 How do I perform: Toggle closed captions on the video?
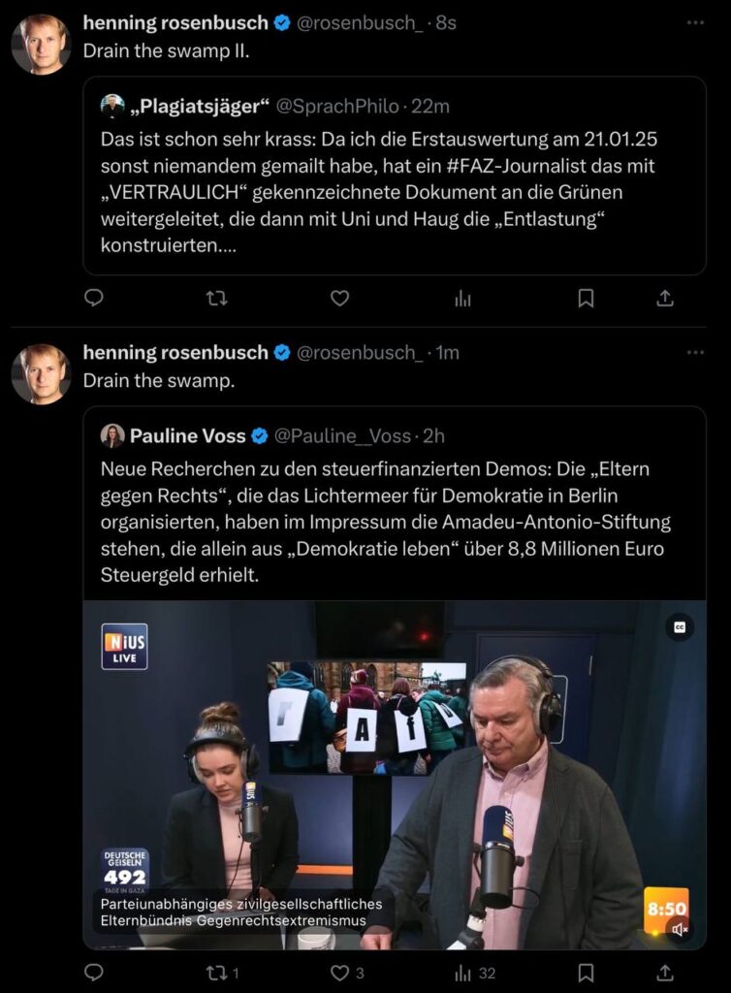pos(680,627)
